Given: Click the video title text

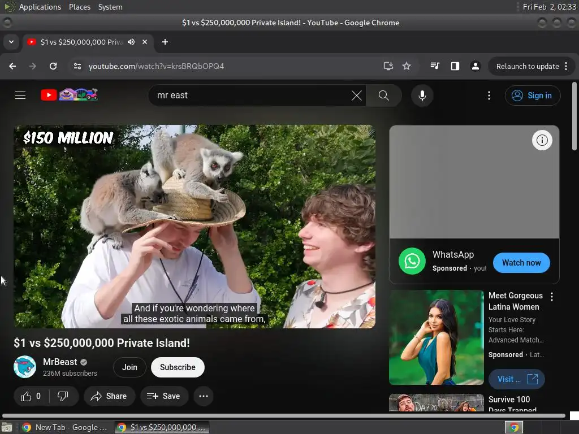Looking at the screenshot, I should (102, 343).
